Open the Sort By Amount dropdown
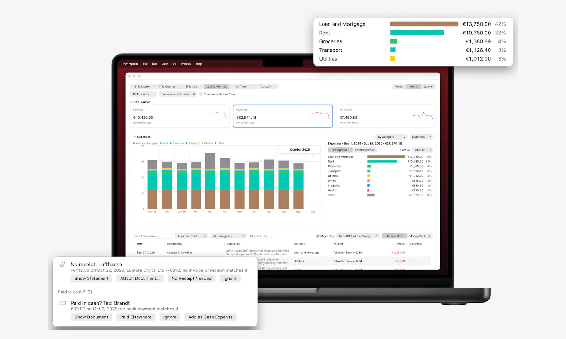The width and height of the screenshot is (566, 339). [422, 150]
